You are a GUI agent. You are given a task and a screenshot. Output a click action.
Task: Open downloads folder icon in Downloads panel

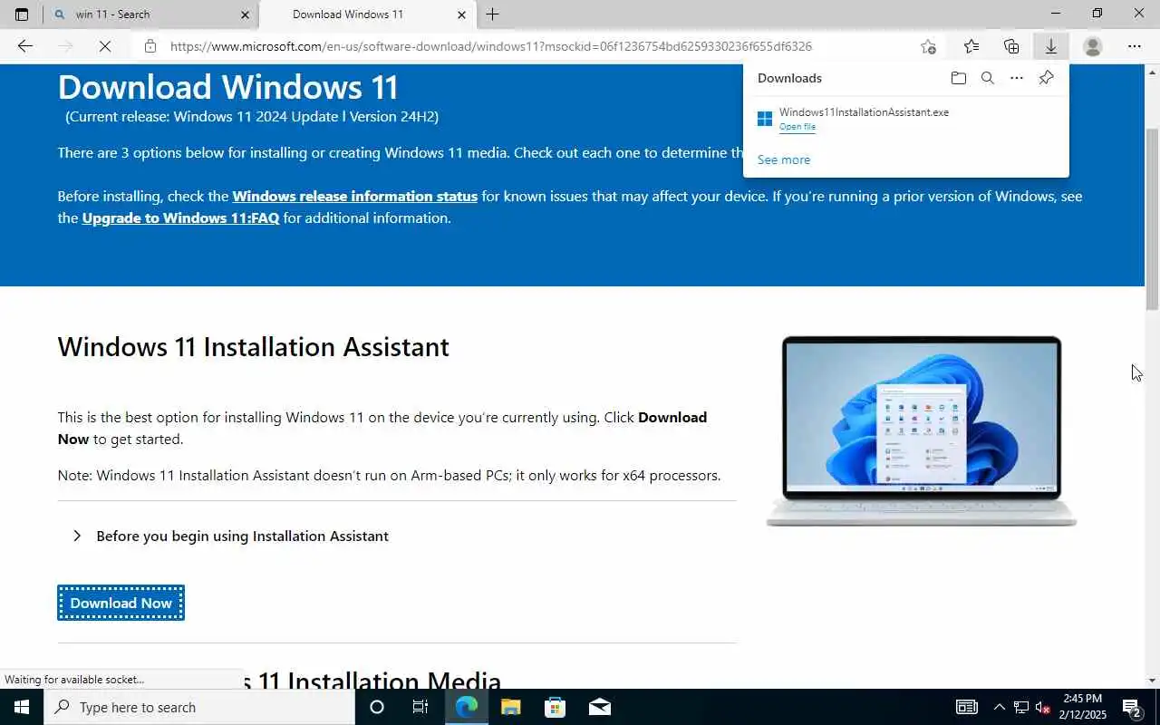click(959, 78)
